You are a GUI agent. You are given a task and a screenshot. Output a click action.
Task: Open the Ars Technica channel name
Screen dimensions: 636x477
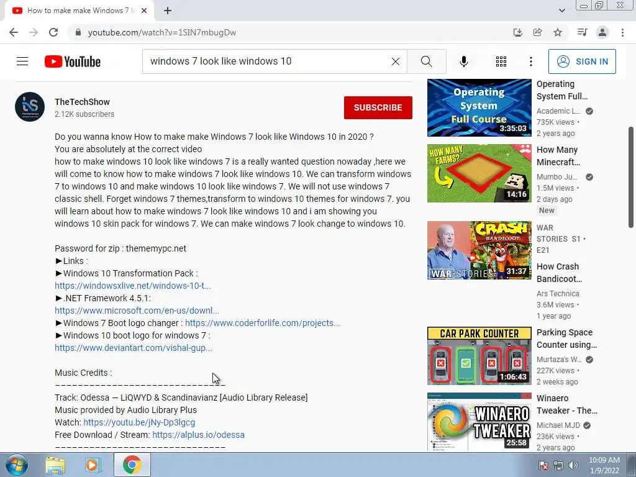point(558,293)
